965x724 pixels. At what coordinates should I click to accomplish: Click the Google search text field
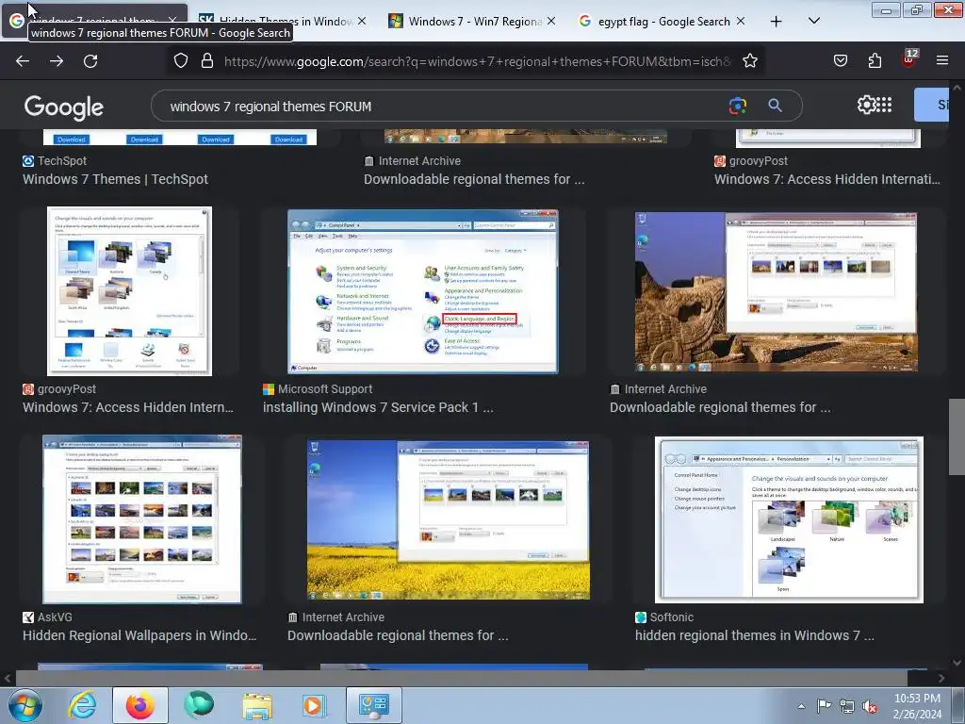tap(443, 107)
